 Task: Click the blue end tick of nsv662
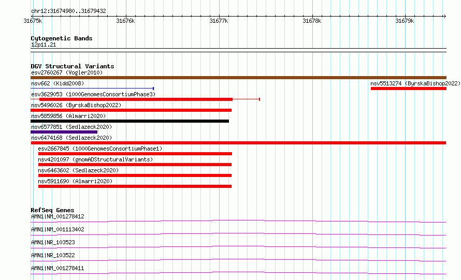(x=153, y=89)
